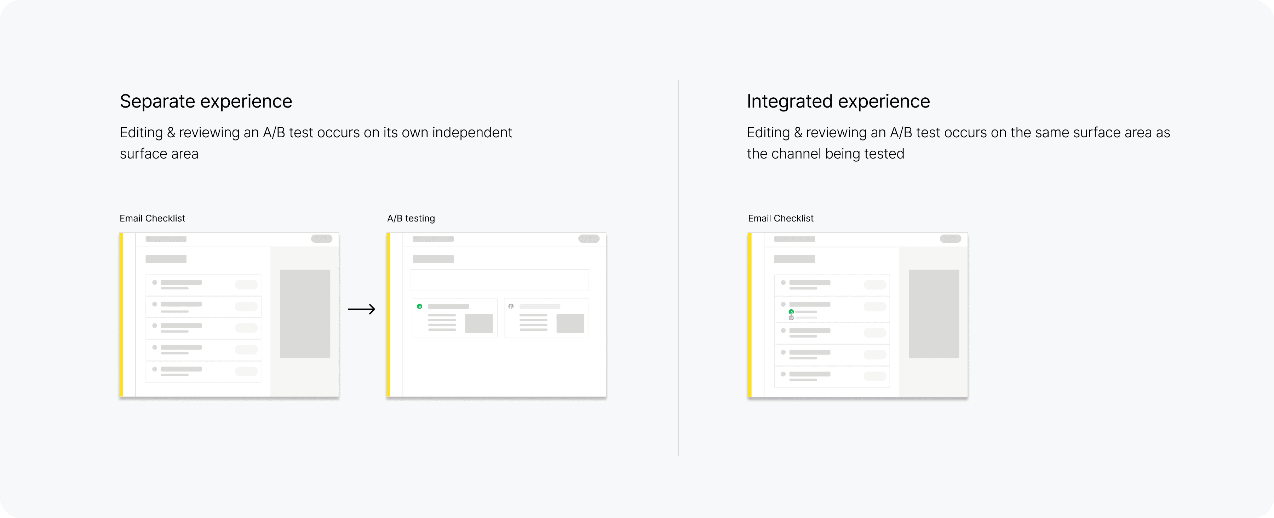Click green variant A badge in A/B testing mockup

click(x=419, y=306)
